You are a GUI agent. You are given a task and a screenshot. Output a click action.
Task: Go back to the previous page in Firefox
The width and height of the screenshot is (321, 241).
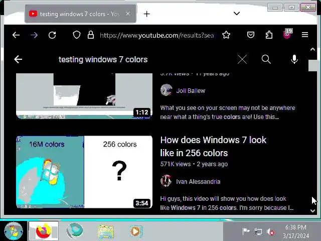point(16,35)
